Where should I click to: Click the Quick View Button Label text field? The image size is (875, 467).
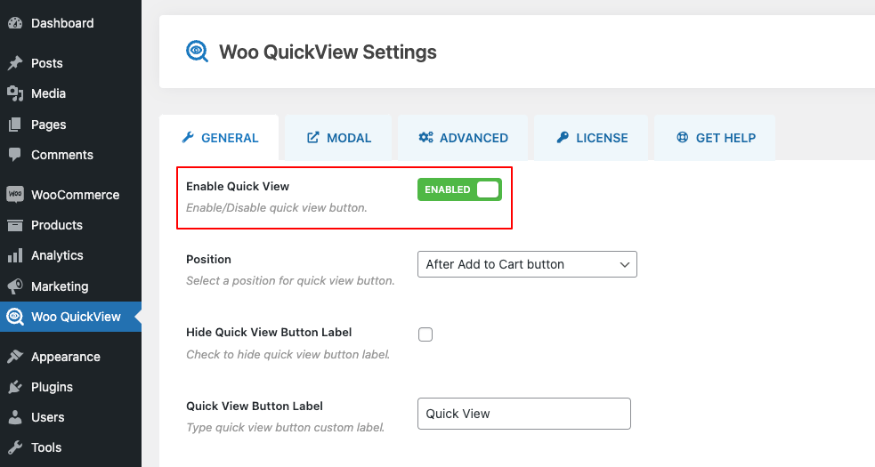(x=523, y=414)
